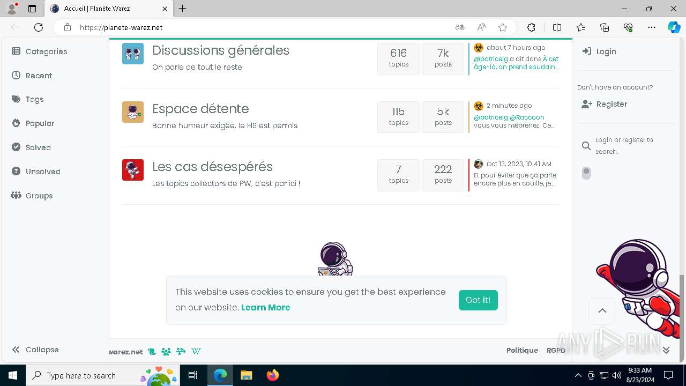Screen dimensions: 686x386
Task: Click the footer RGPD link
Action: (556, 350)
